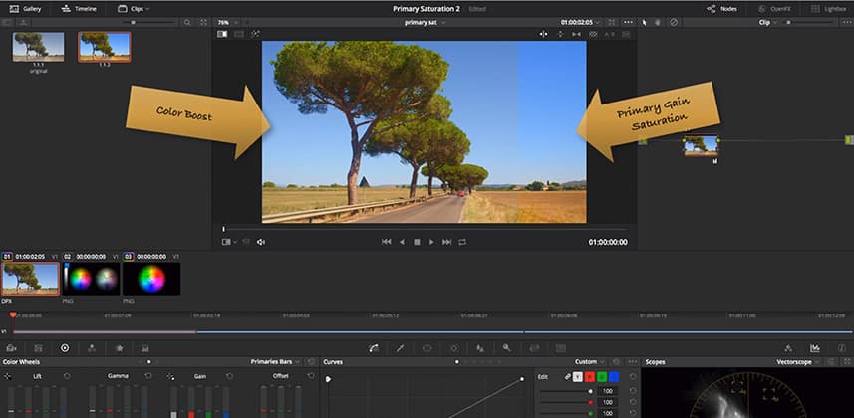Toggle image wipe mode in viewer
This screenshot has width=854, height=418.
[222, 34]
